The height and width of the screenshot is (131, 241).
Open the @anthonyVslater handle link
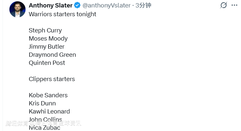pos(107,6)
